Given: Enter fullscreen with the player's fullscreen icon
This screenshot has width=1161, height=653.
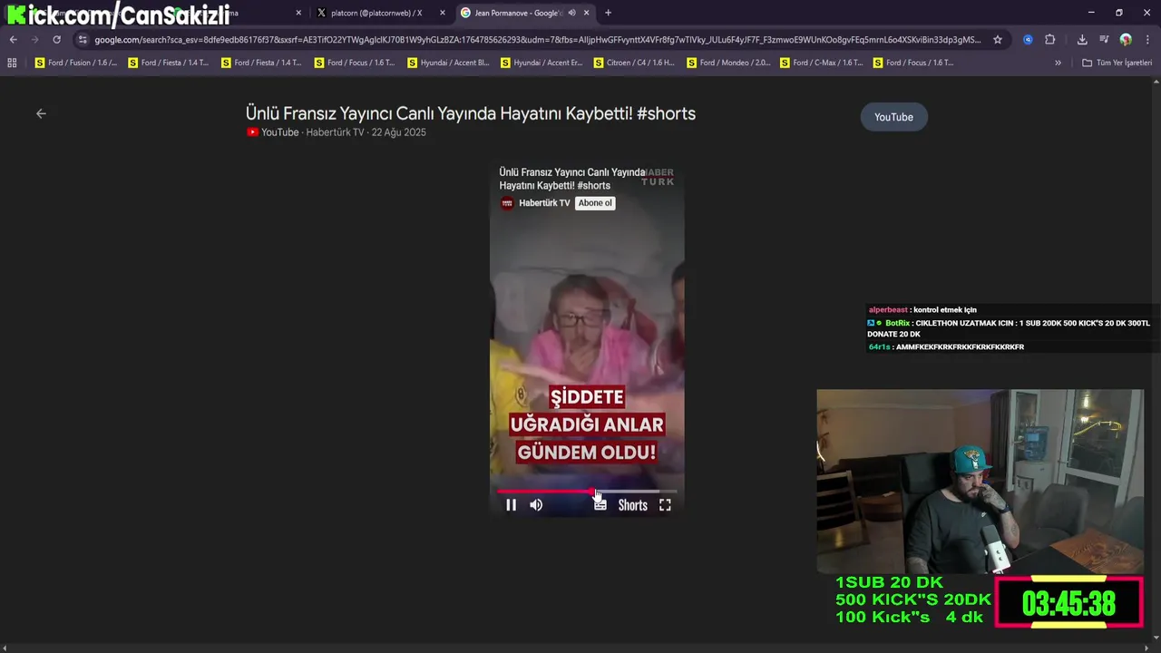Looking at the screenshot, I should [665, 505].
